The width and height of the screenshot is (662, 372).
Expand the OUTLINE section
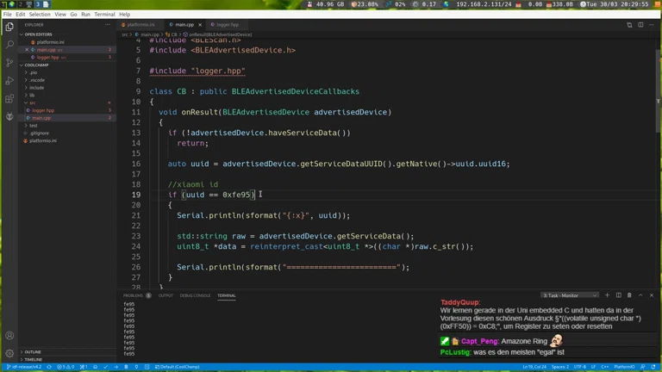[x=33, y=352]
